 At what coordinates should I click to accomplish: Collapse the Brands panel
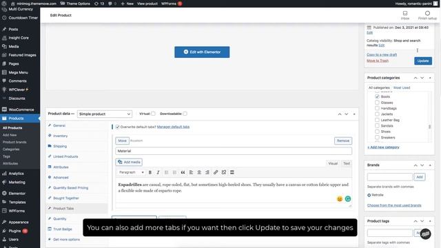[x=430, y=165]
